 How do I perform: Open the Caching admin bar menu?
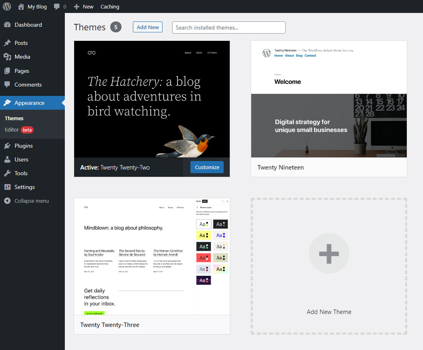point(110,7)
